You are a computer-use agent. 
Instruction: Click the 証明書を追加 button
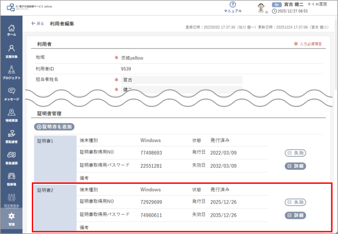coord(55,126)
